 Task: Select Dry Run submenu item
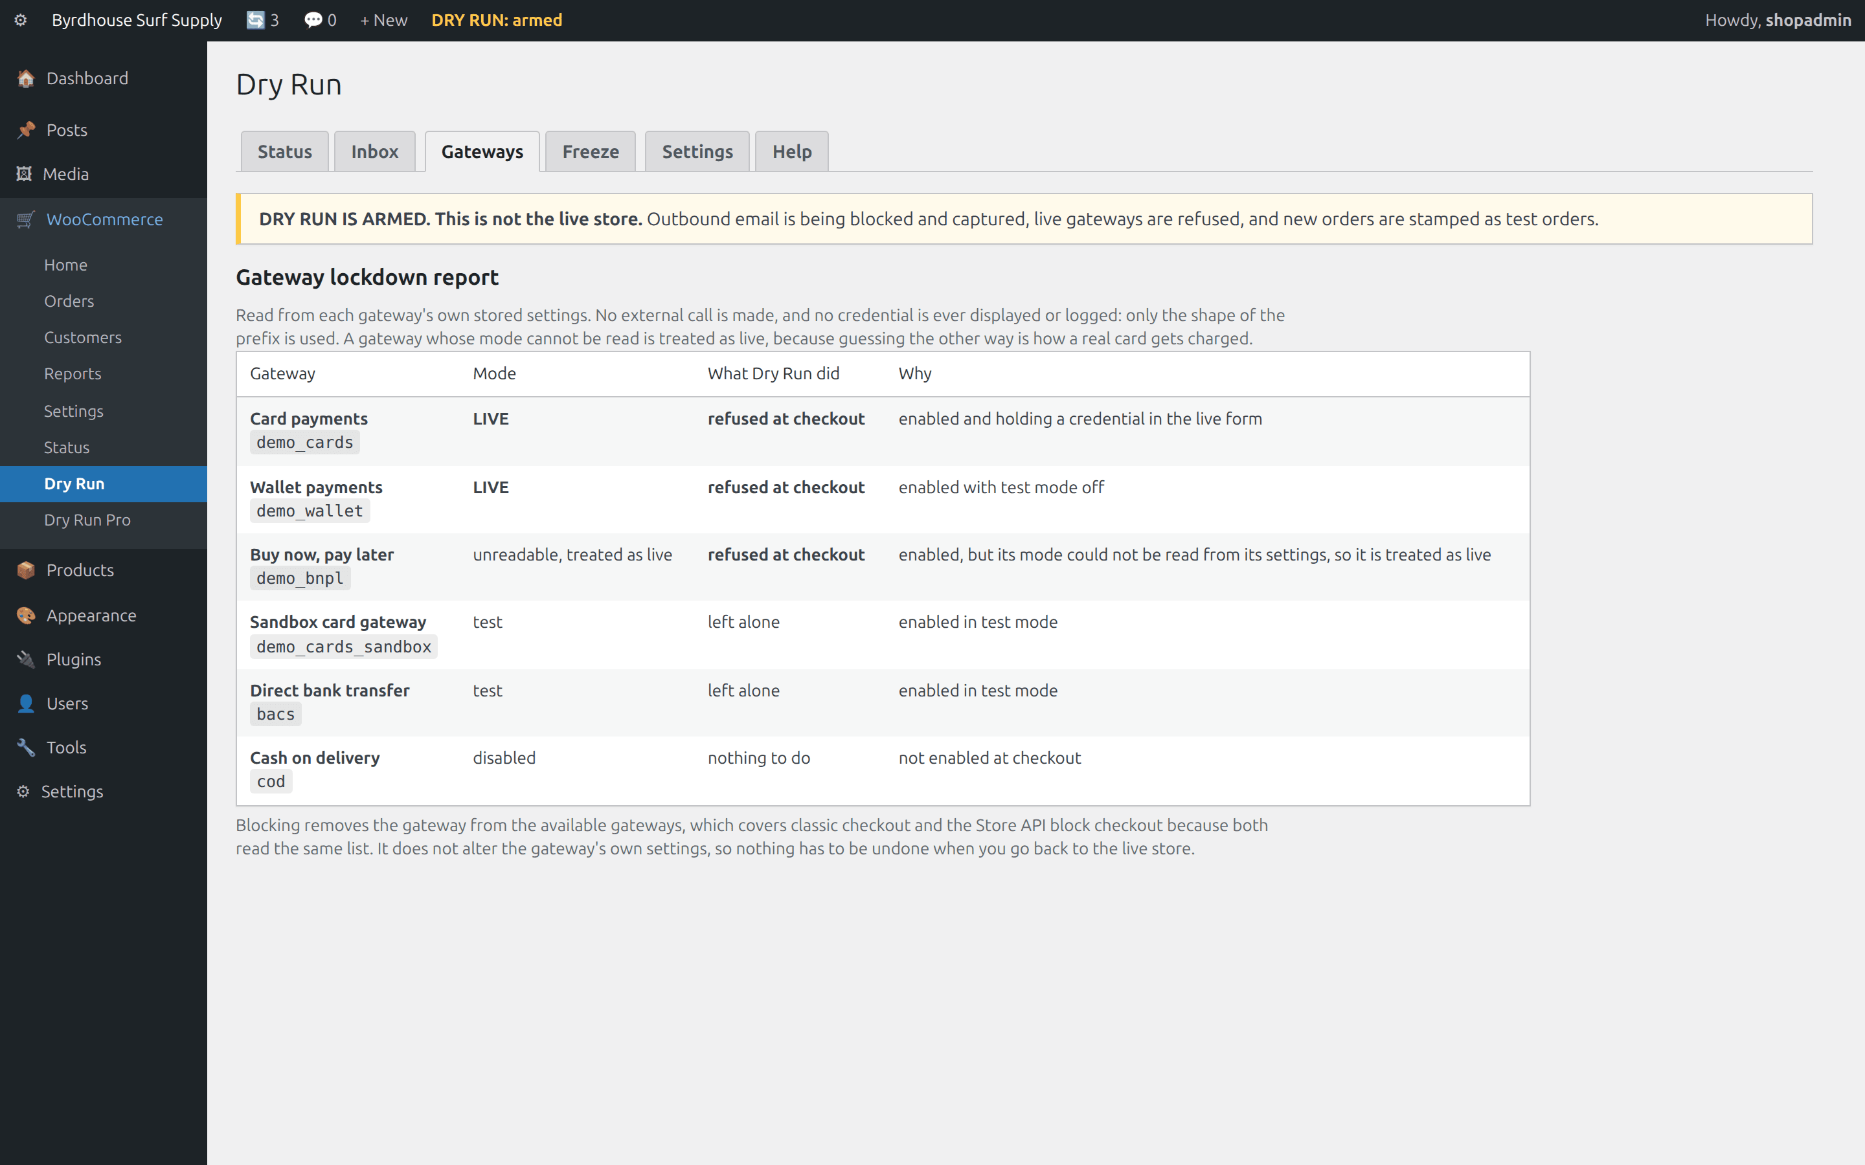103,484
